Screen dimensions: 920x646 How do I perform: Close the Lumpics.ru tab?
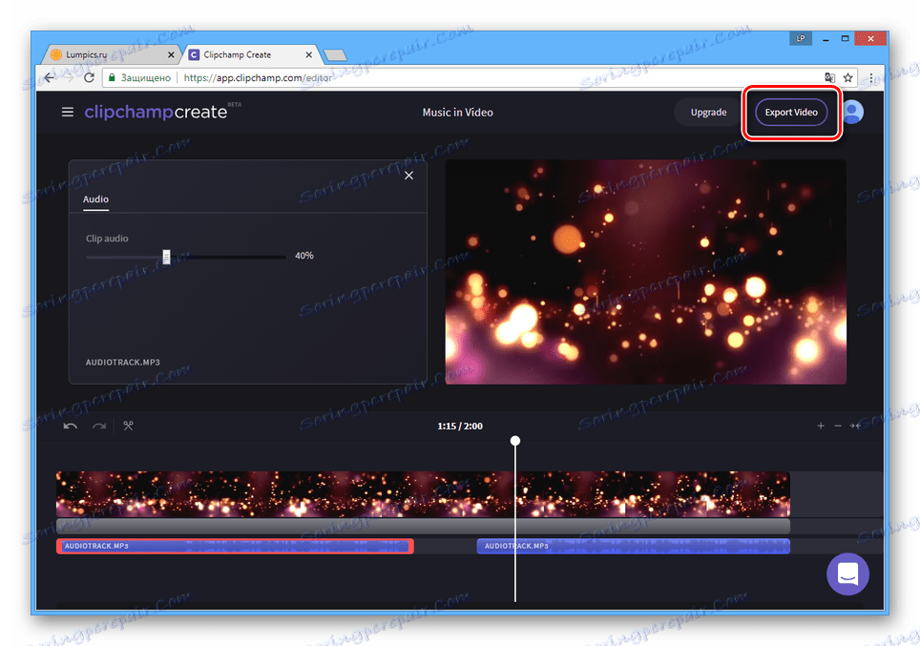pos(171,54)
